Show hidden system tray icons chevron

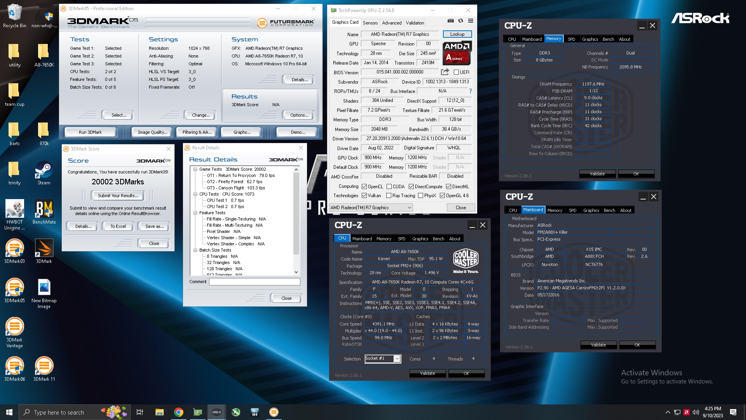pyautogui.click(x=668, y=412)
